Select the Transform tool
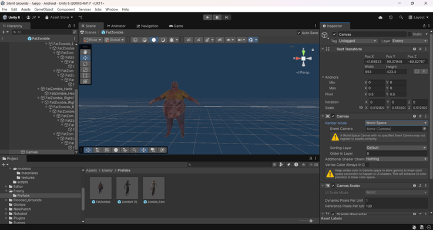 click(85, 81)
